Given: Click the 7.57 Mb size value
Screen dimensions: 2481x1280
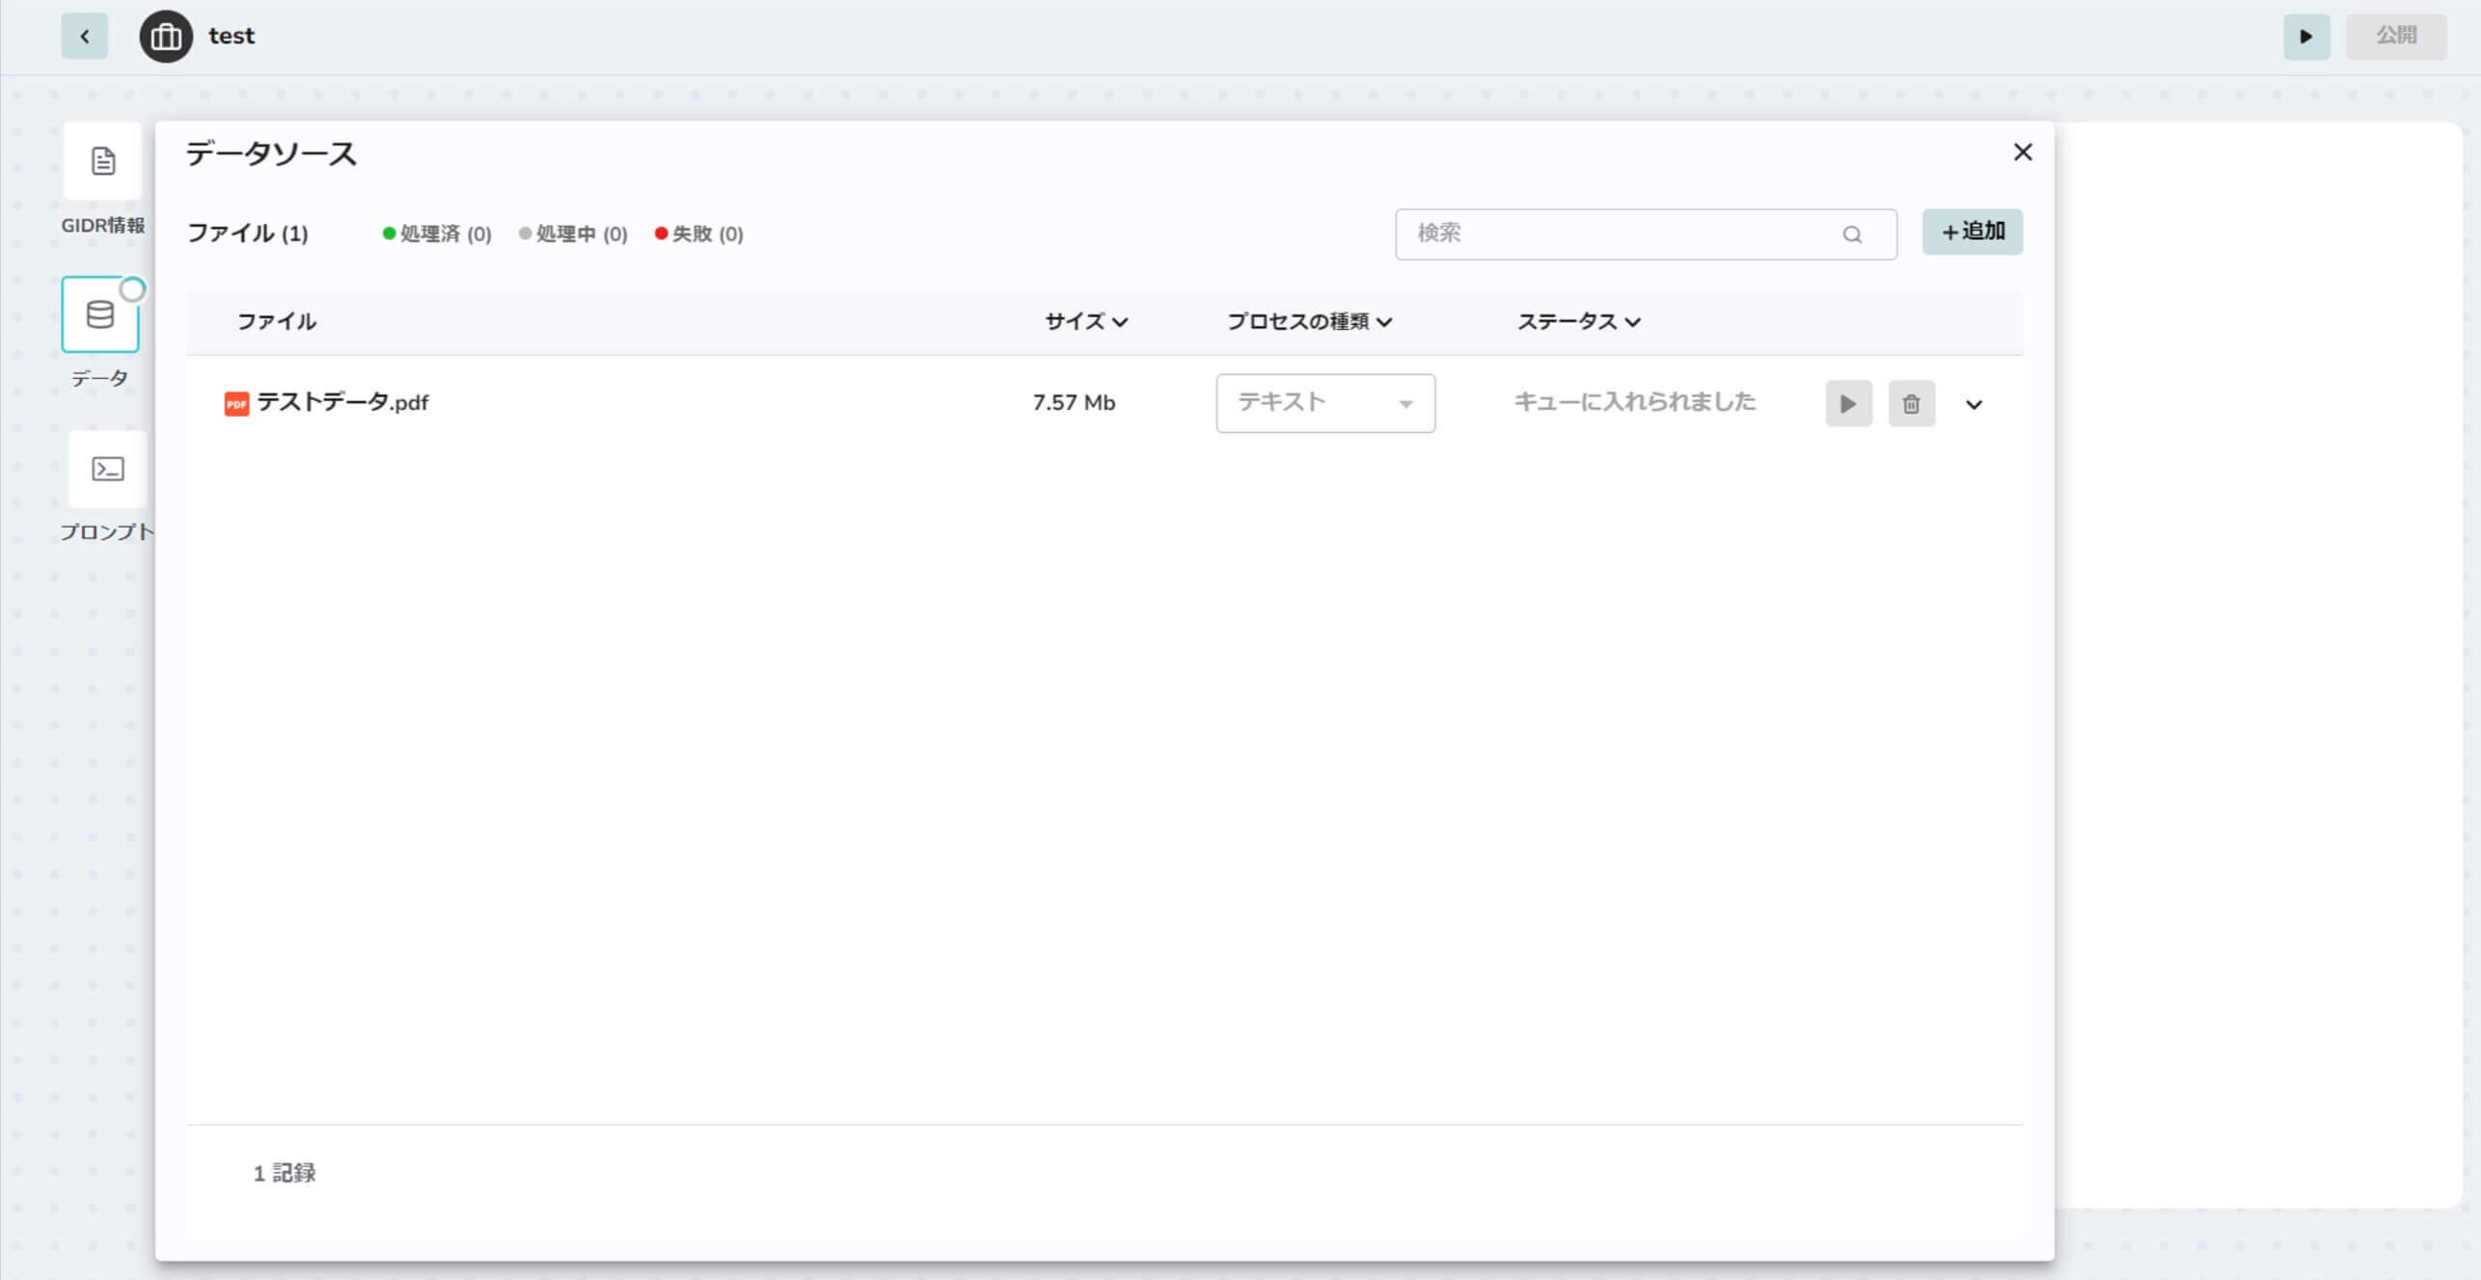Looking at the screenshot, I should [1074, 403].
